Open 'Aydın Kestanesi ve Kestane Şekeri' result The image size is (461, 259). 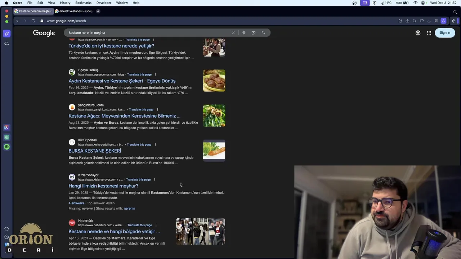click(x=122, y=81)
